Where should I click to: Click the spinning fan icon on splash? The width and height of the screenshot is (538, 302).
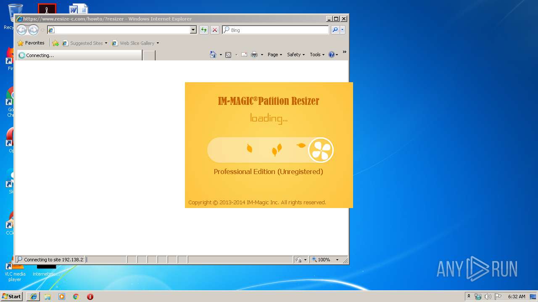coord(321,150)
